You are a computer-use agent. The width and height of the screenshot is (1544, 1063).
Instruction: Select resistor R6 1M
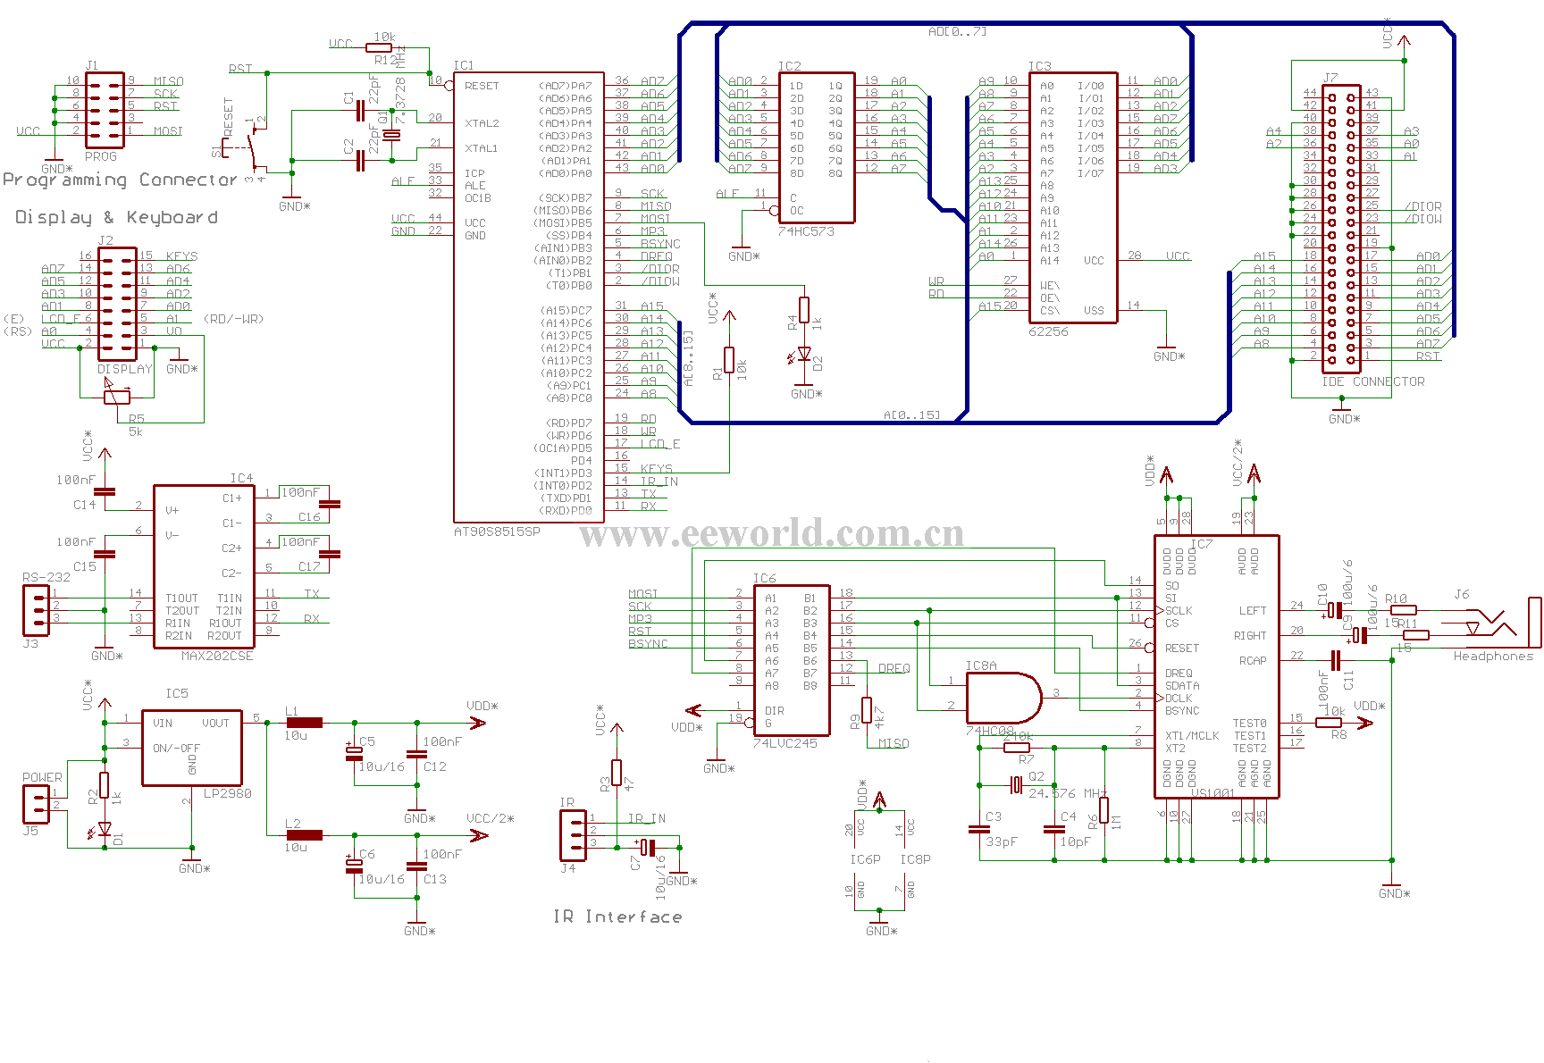pyautogui.click(x=1104, y=810)
